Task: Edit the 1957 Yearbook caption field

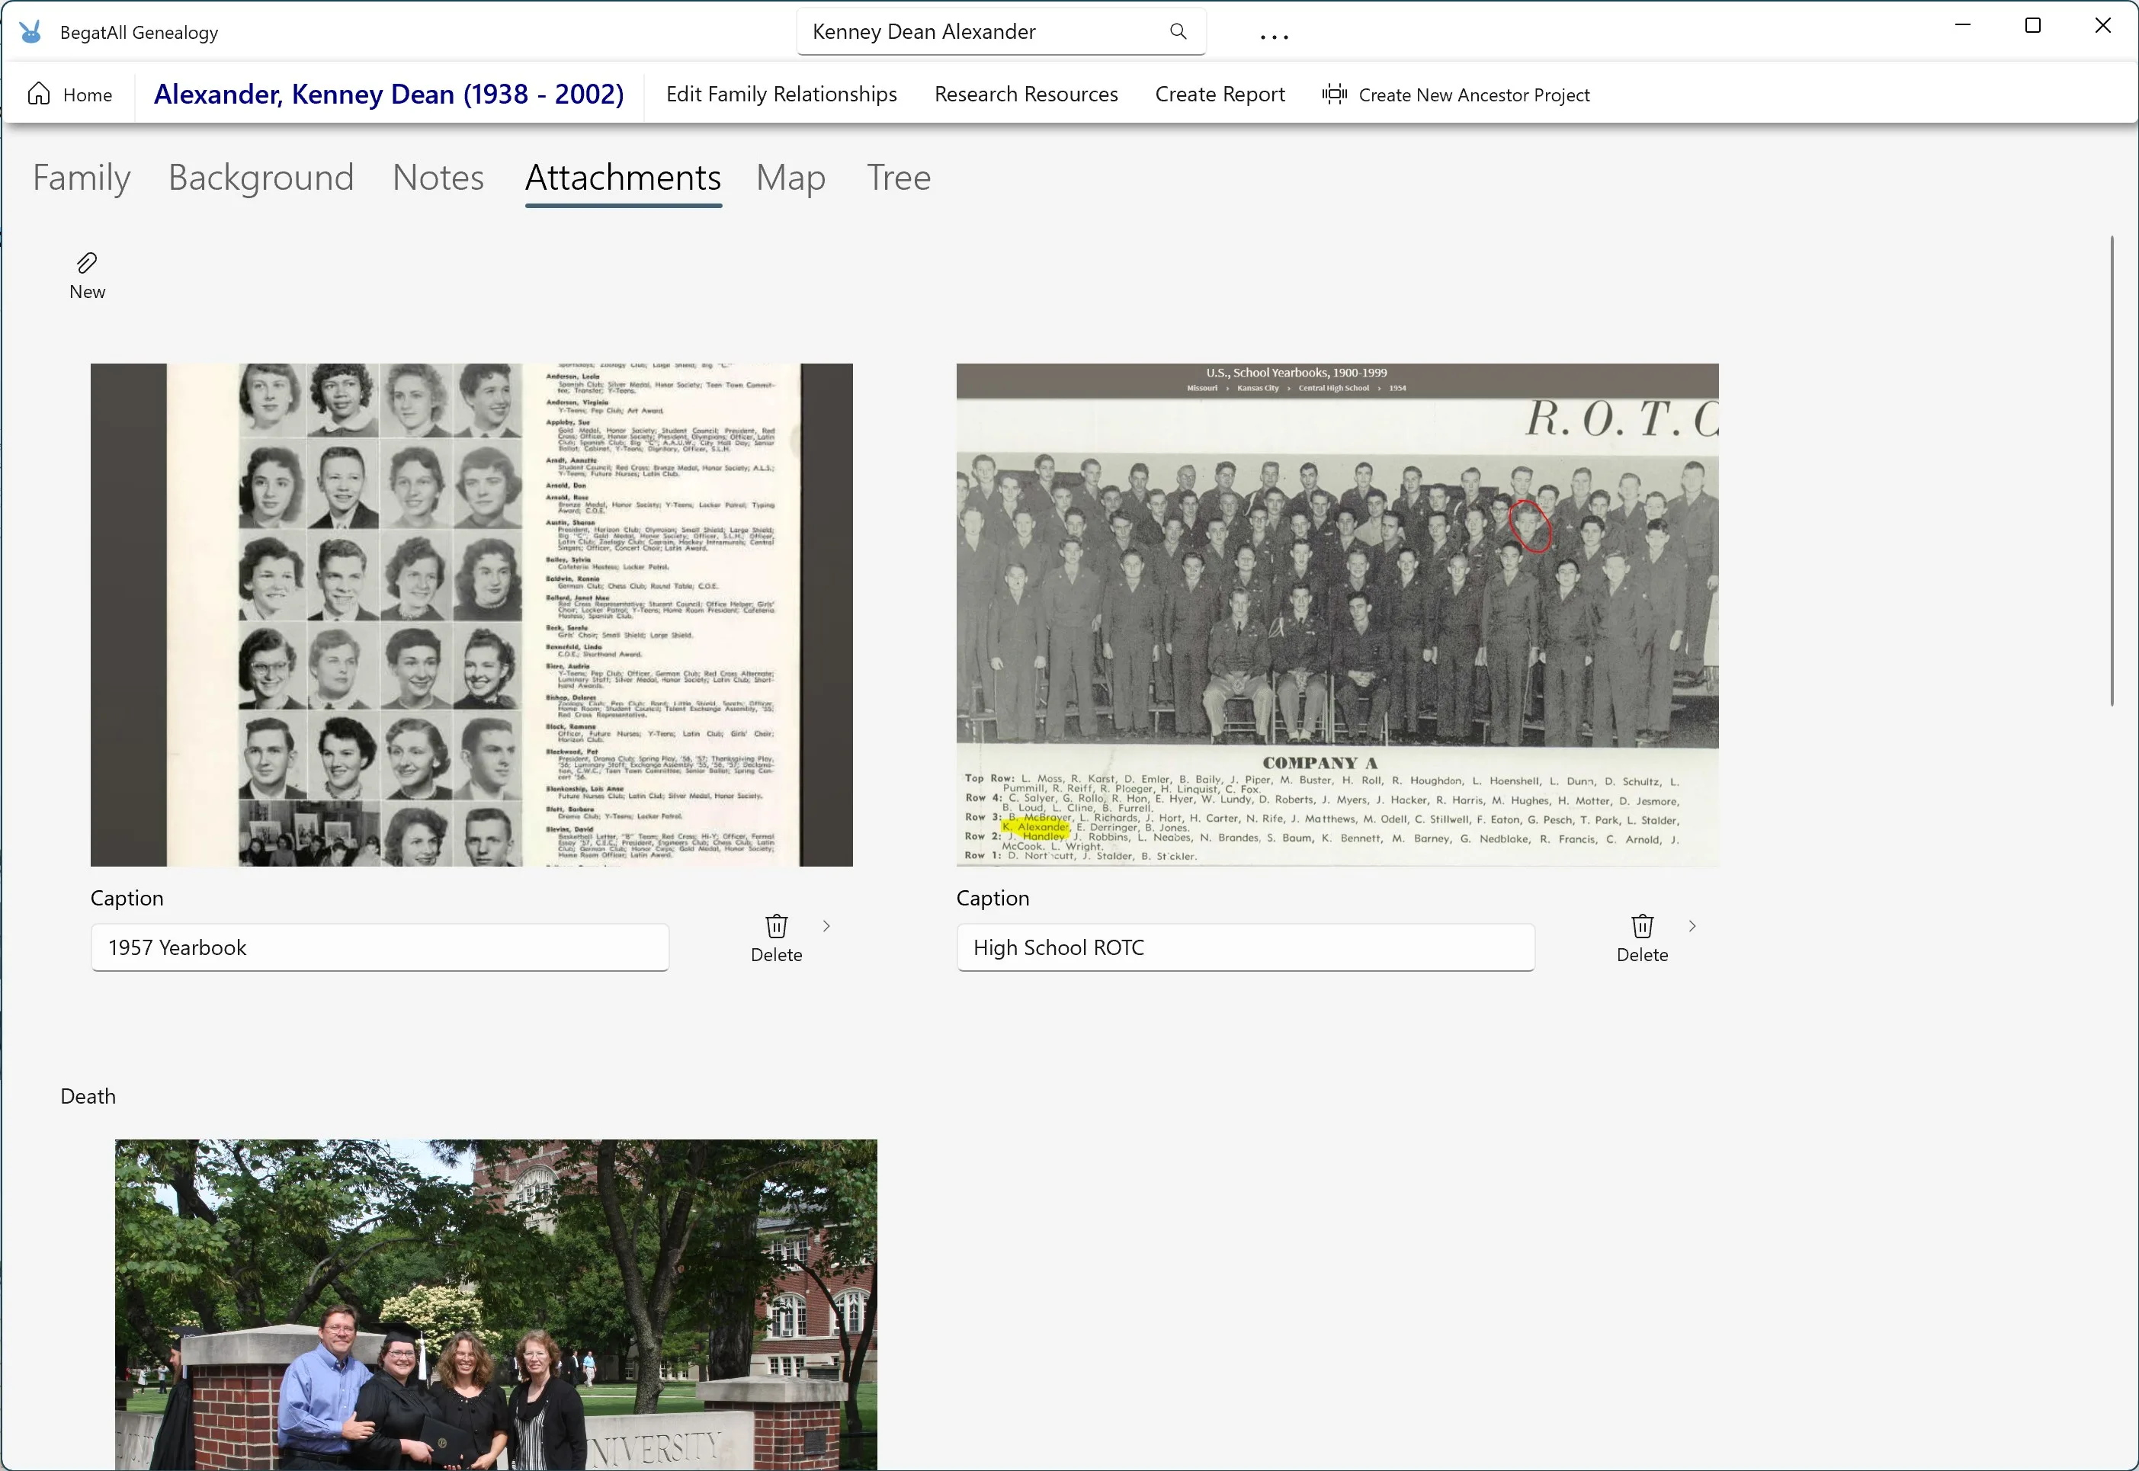Action: click(x=380, y=947)
